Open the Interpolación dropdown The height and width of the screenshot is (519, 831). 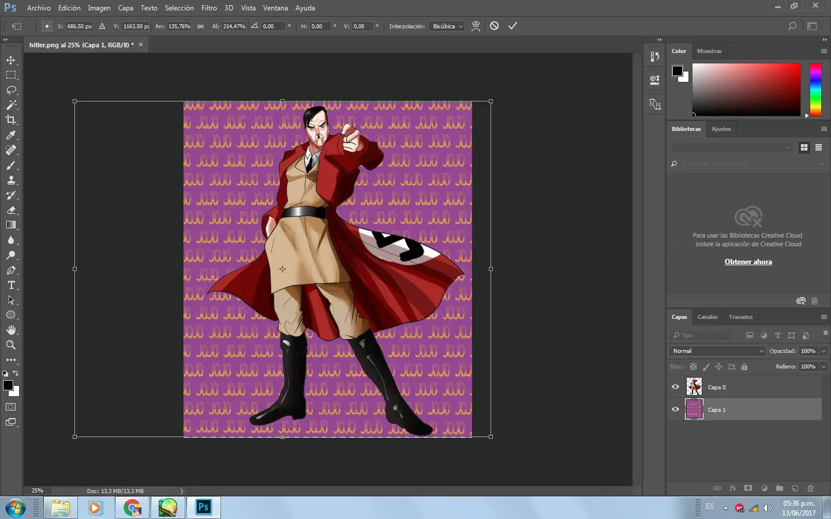tap(447, 27)
